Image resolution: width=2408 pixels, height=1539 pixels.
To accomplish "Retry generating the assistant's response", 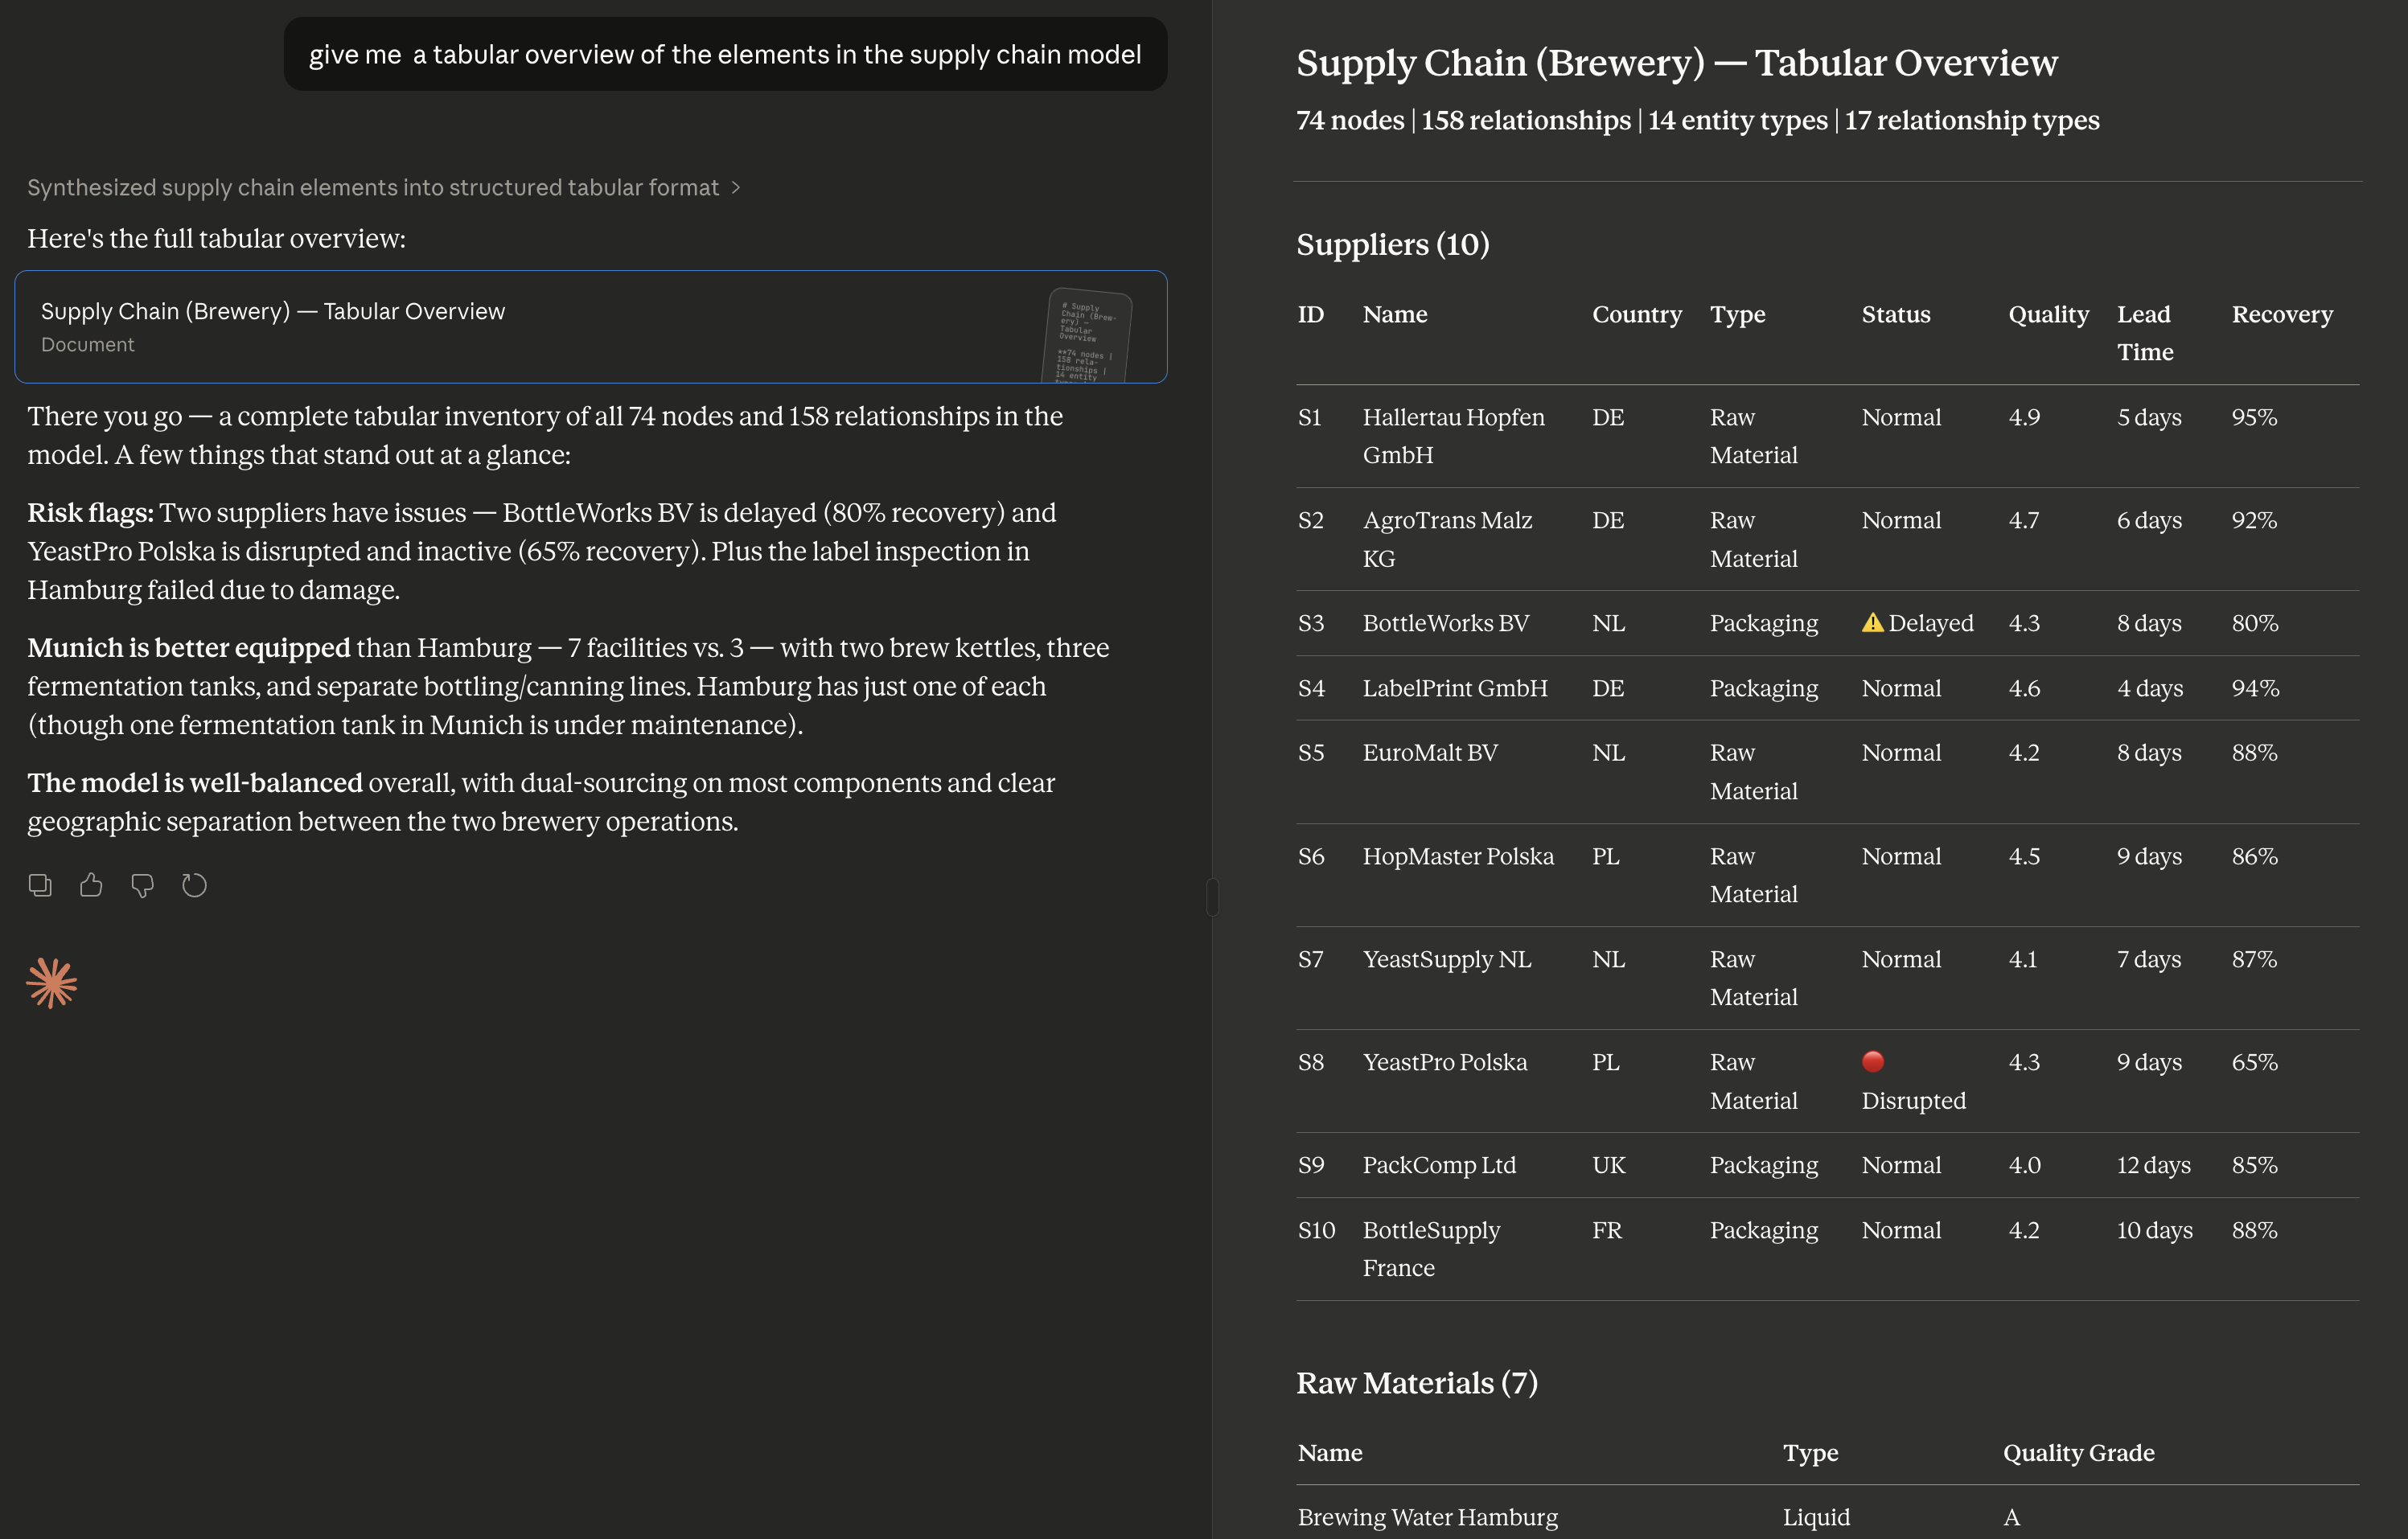I will (194, 884).
